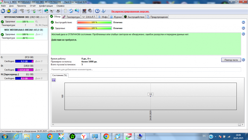The image size is (248, 140).
Task: Click the floppy save icon above the graph
Action: coord(54,80)
